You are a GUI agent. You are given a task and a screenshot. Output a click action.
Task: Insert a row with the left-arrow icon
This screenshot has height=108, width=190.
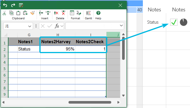(41, 13)
